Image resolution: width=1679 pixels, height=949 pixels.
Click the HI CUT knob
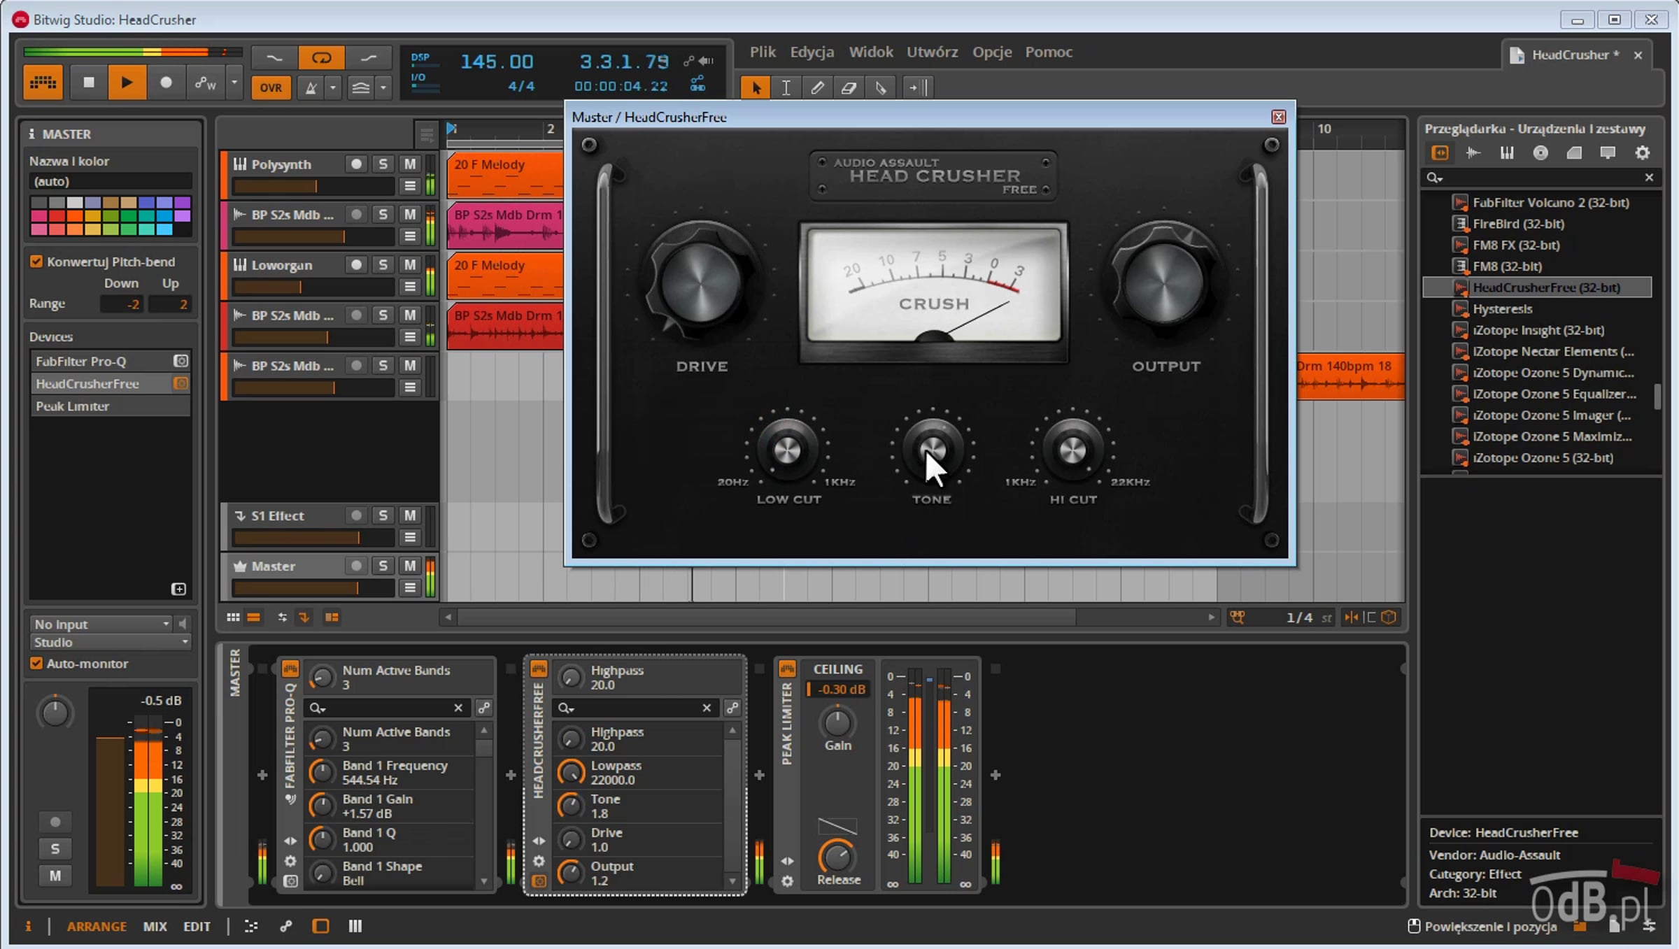coord(1072,450)
